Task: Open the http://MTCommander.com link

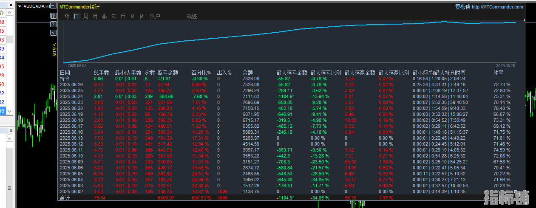Action: coord(497,7)
